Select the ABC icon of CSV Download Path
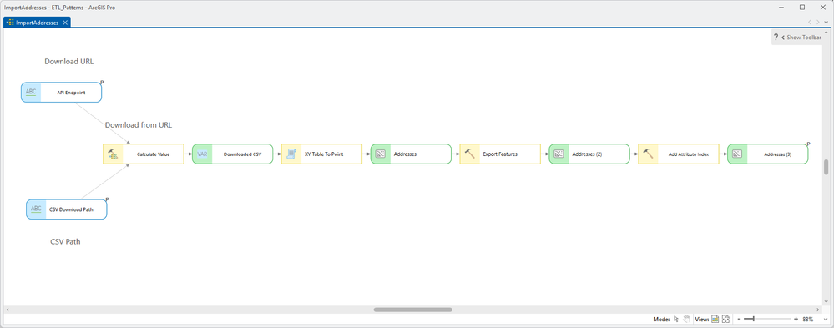Screen dimensions: 834x328 click(36, 209)
